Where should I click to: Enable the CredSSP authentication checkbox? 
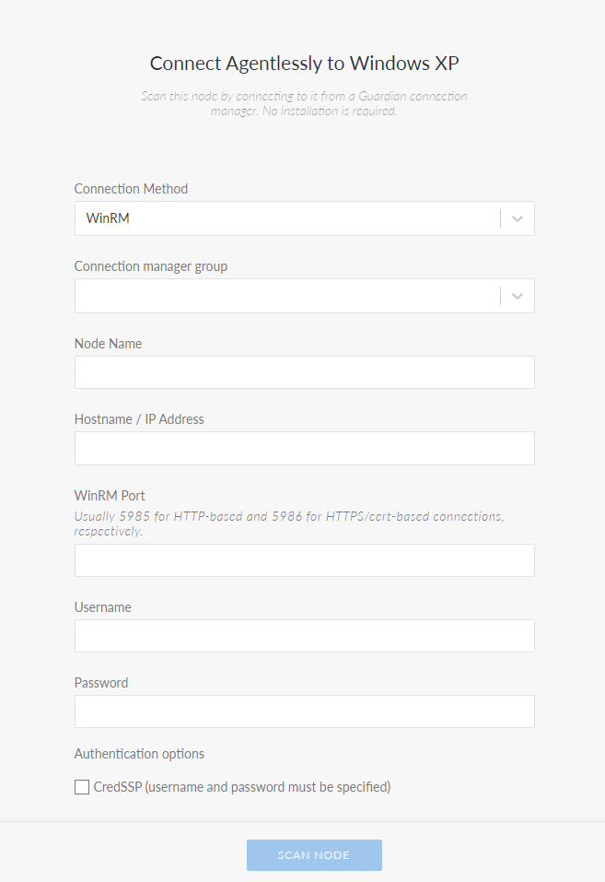point(82,787)
